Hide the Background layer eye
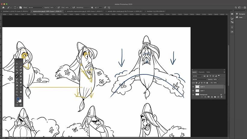The width and height of the screenshot is (247, 139). pyautogui.click(x=193, y=95)
